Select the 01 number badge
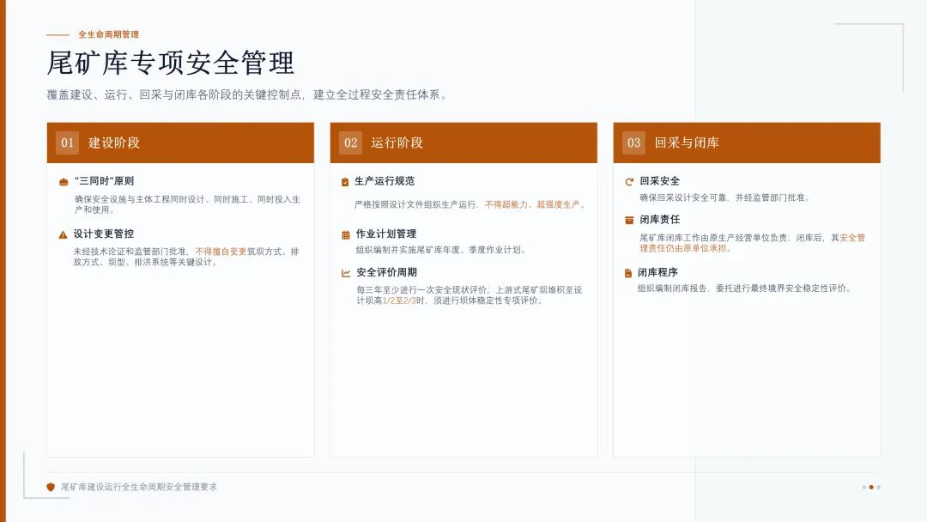The image size is (927, 522). pos(68,143)
